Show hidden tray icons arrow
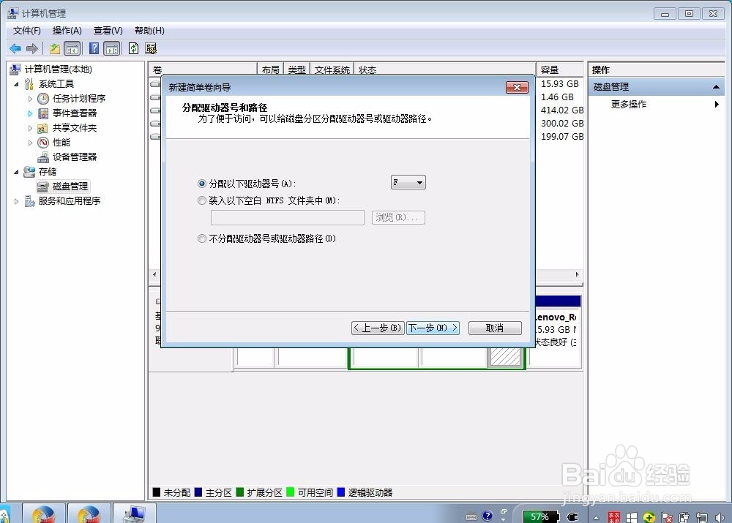This screenshot has height=523, width=732. pos(596,517)
